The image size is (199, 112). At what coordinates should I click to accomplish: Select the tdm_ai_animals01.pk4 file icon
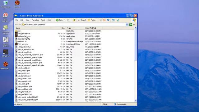tap(16, 49)
